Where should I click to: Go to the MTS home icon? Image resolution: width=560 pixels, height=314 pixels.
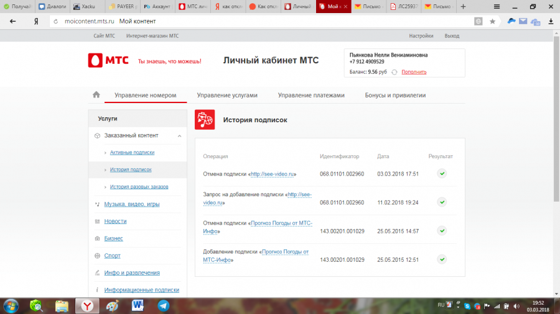pyautogui.click(x=96, y=95)
